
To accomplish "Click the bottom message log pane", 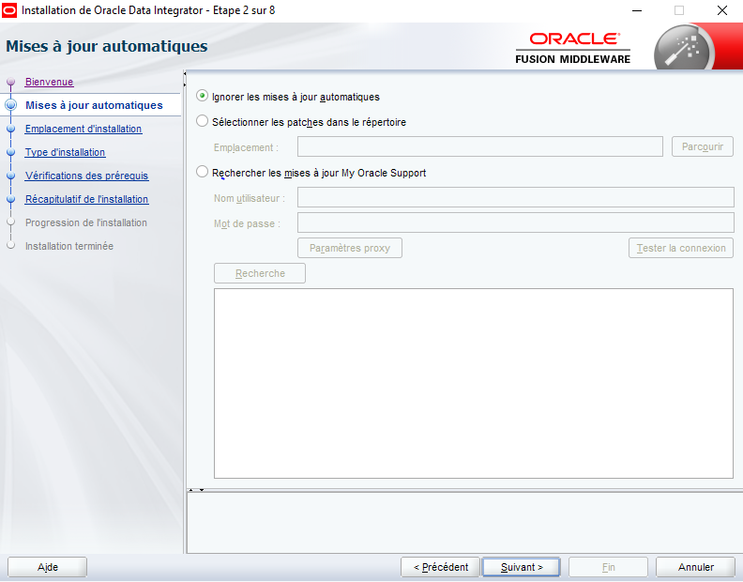I will (x=465, y=522).
